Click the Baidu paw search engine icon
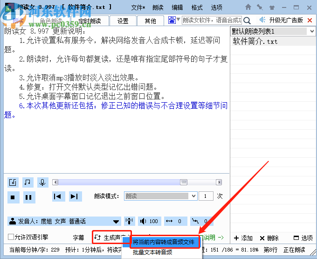The image size is (317, 259). point(172,20)
